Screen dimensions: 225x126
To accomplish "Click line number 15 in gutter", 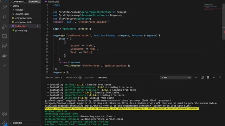I will coord(47,52).
